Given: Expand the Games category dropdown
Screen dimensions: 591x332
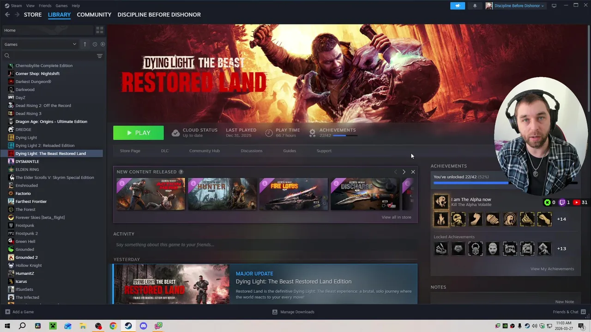Looking at the screenshot, I should coord(40,44).
